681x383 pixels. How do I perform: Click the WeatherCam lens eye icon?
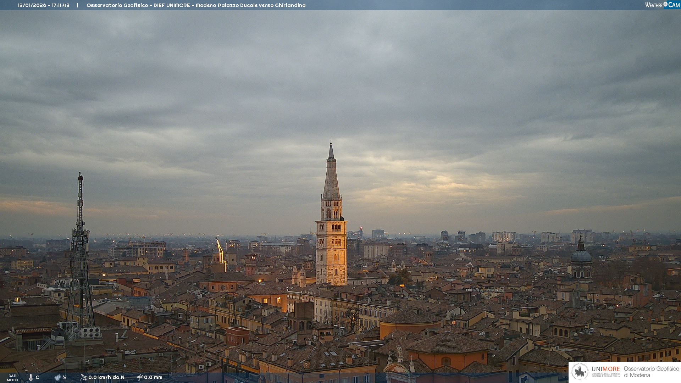point(665,4)
